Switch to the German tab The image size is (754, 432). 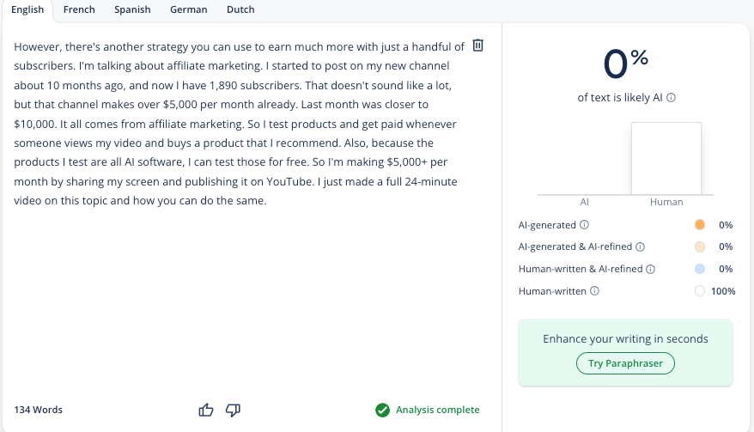tap(189, 9)
